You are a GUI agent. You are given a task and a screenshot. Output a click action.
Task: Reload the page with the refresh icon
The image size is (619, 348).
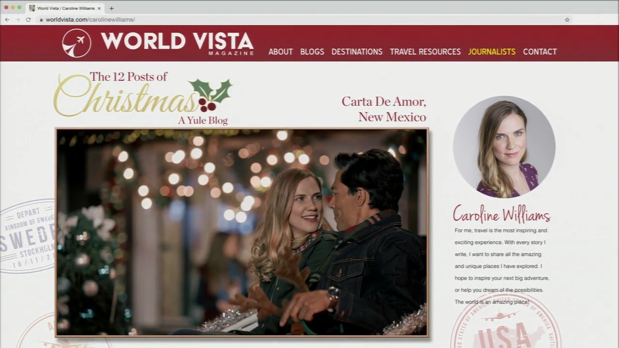(x=29, y=20)
